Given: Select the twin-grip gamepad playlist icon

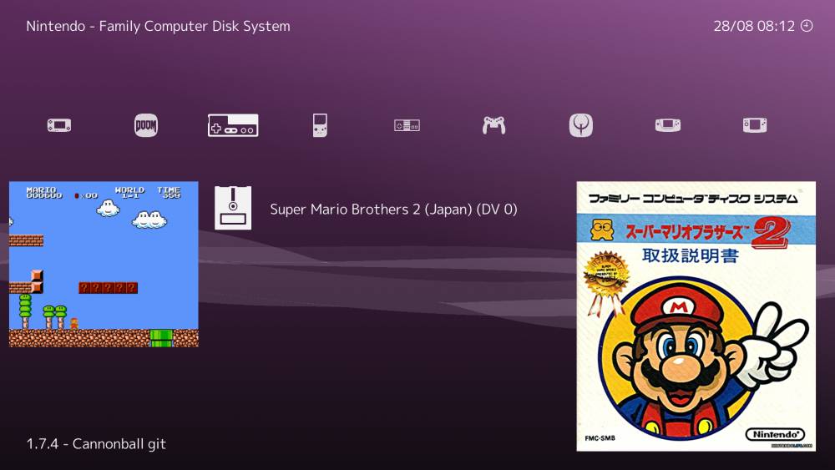Looking at the screenshot, I should [x=494, y=125].
